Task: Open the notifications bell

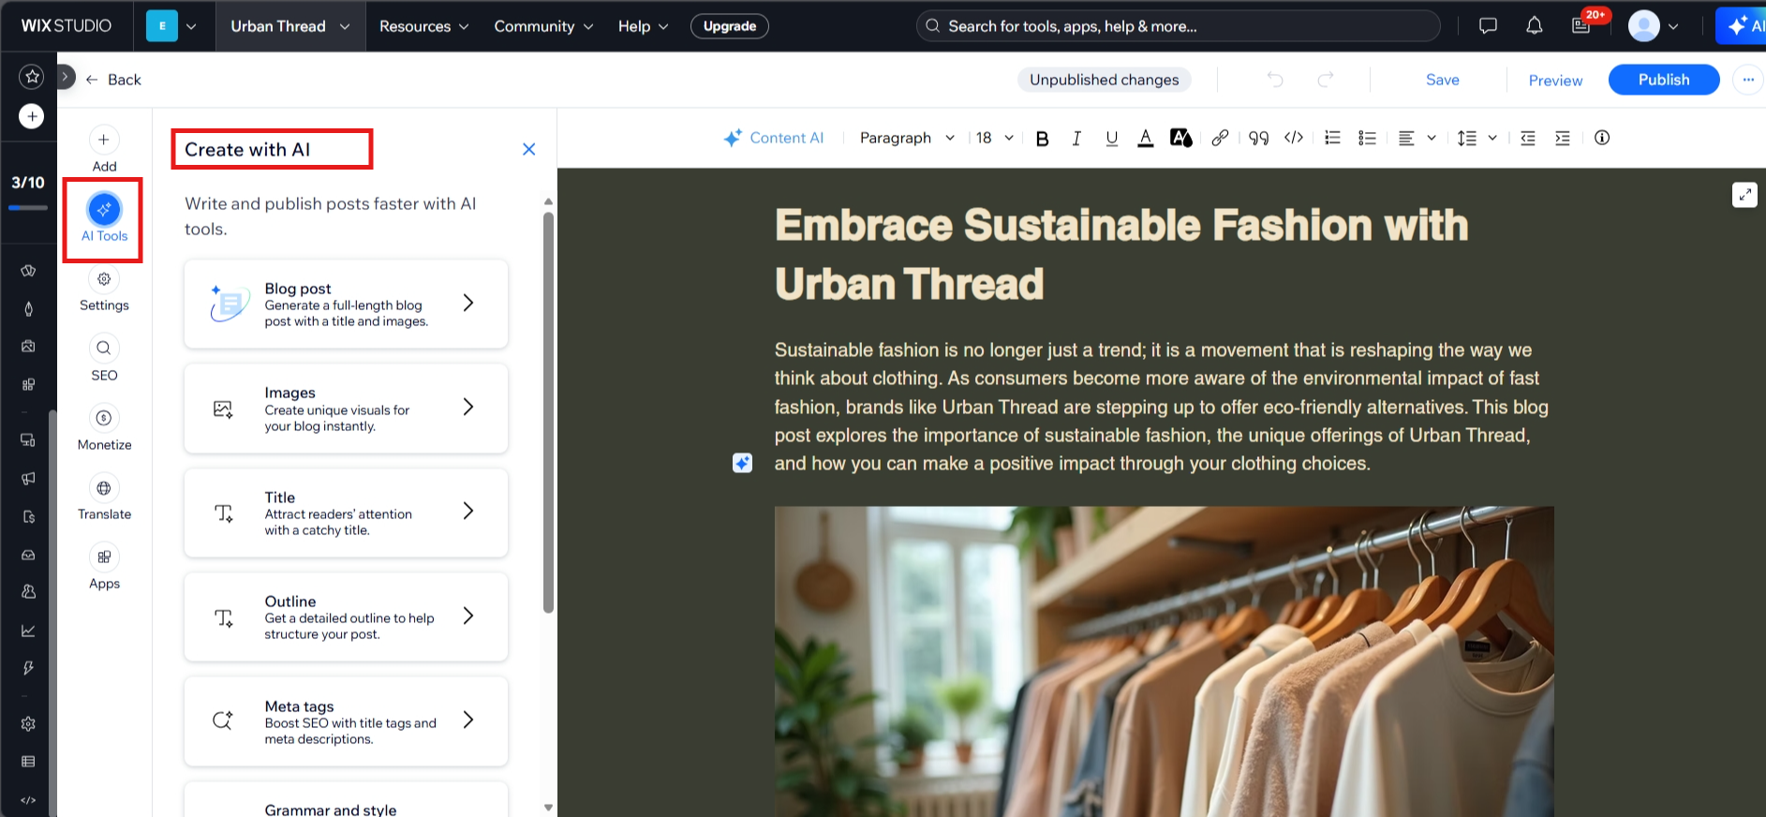Action: pyautogui.click(x=1534, y=26)
